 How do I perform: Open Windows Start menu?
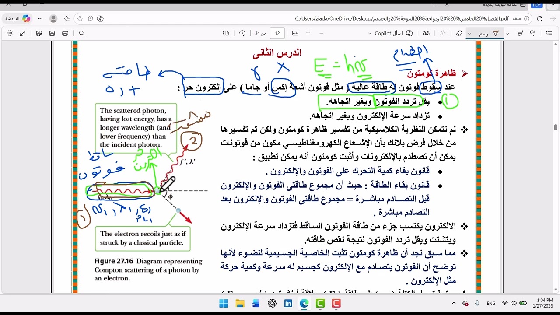click(223, 303)
